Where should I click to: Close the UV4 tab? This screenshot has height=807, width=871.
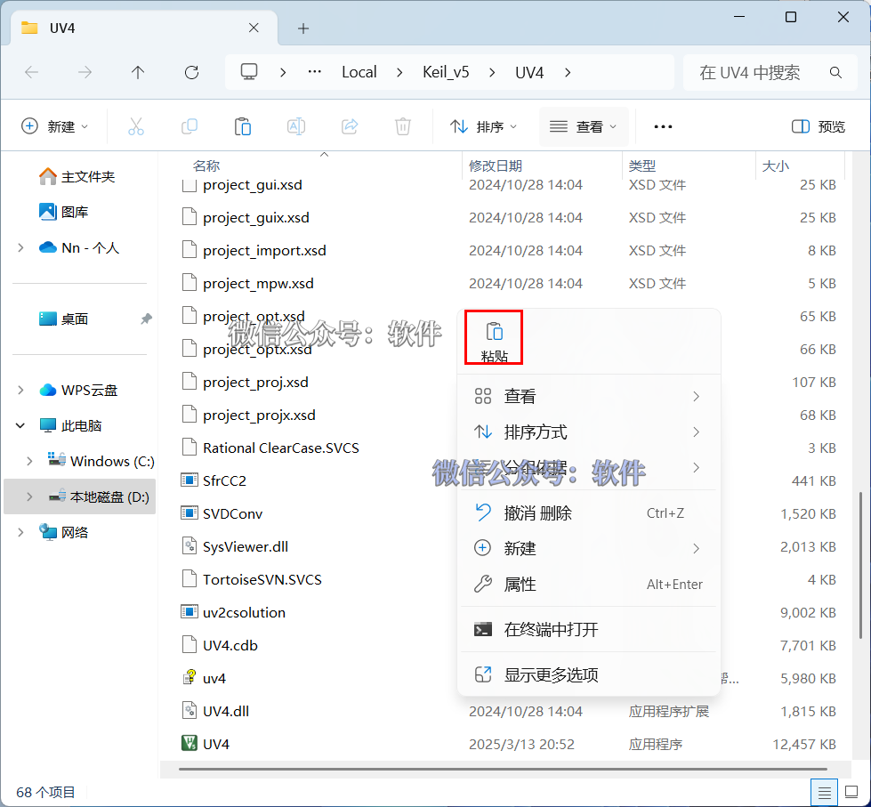tap(254, 28)
